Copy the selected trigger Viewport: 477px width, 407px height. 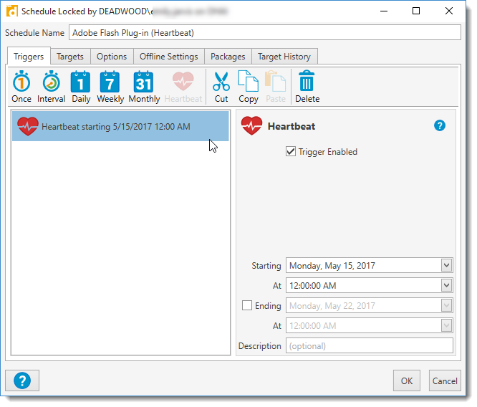249,87
